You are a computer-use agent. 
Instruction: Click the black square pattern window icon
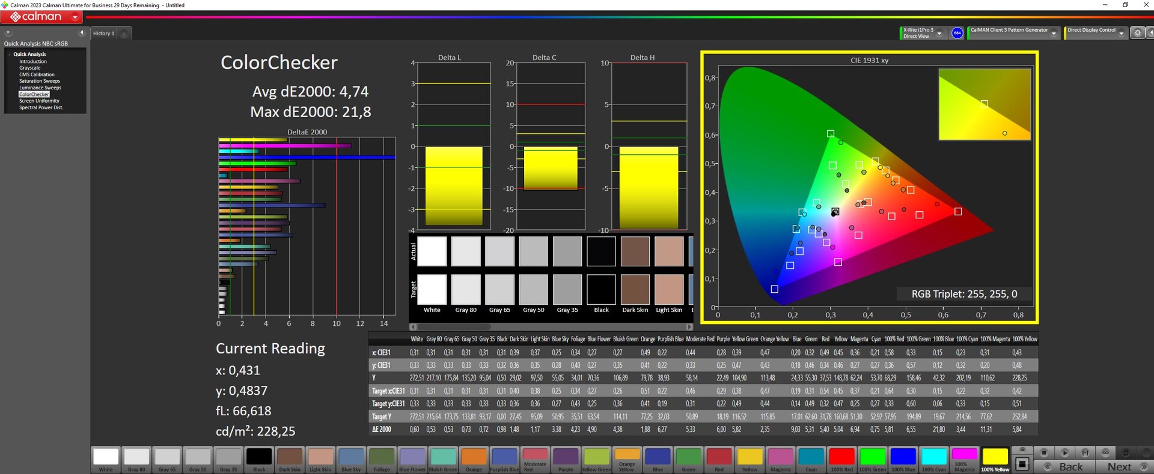coord(1022,464)
